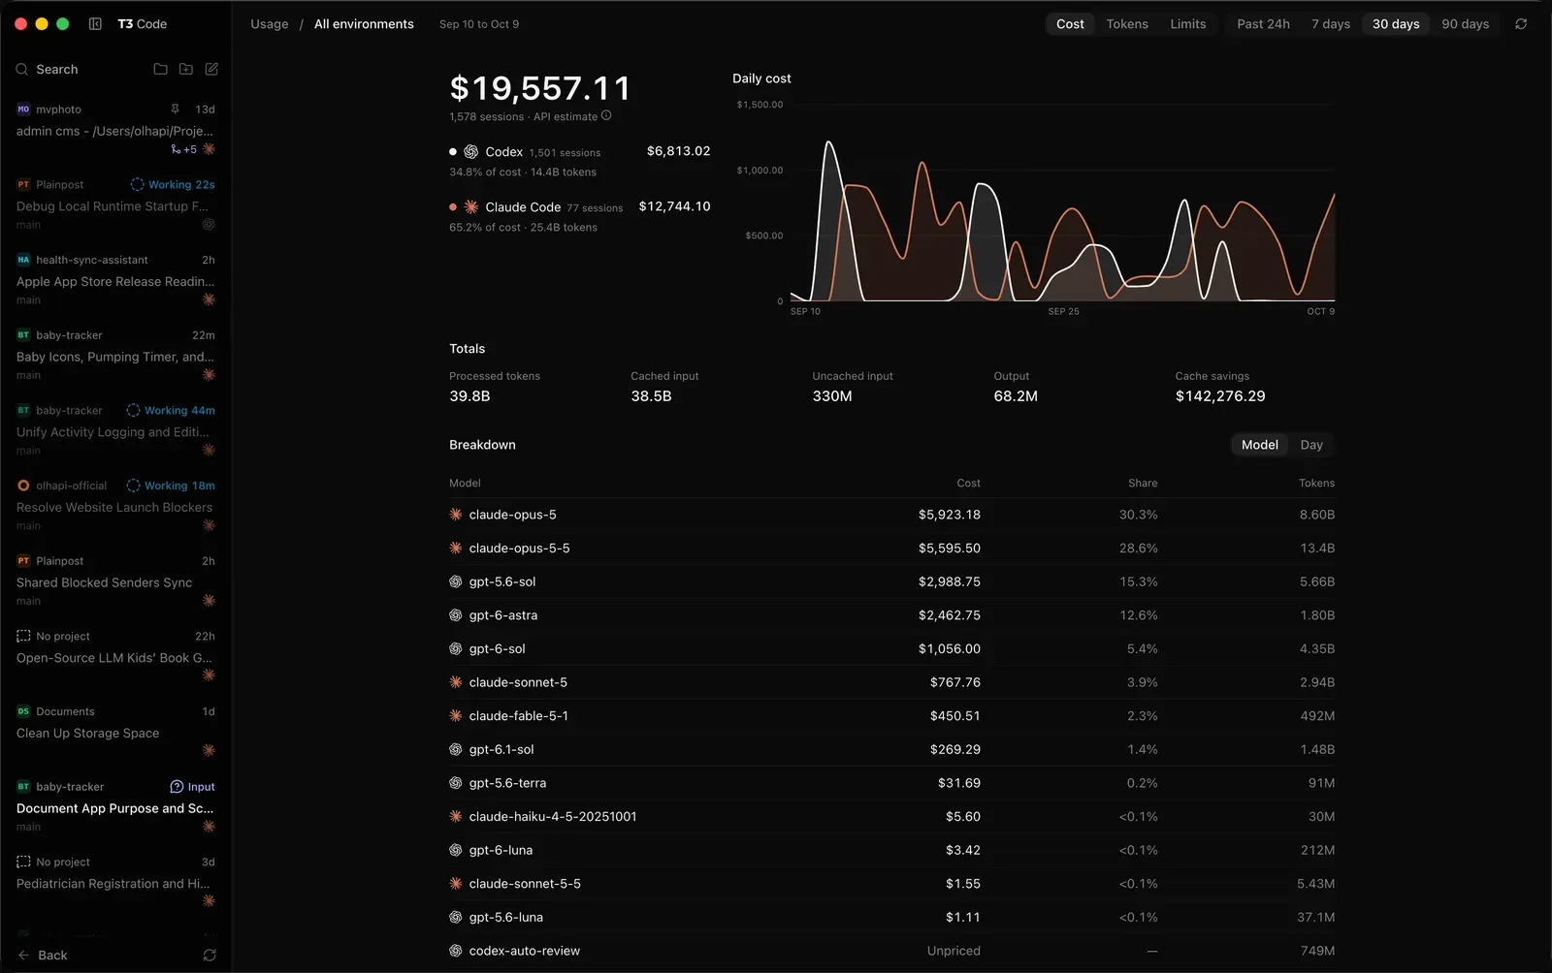Click the Codex logo icon in cost summary
Image resolution: width=1552 pixels, height=973 pixels.
click(x=471, y=152)
